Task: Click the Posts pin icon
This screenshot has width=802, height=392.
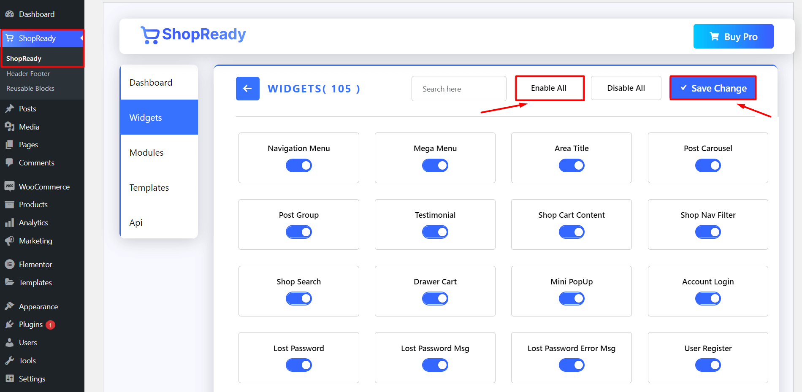Action: coord(9,108)
